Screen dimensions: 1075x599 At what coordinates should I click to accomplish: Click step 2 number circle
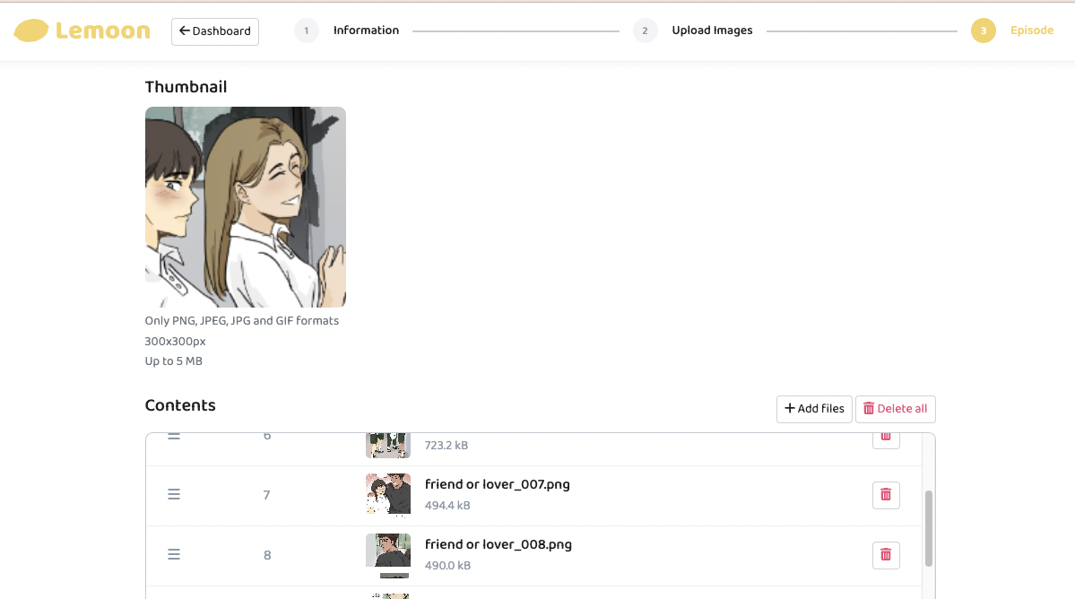tap(645, 30)
